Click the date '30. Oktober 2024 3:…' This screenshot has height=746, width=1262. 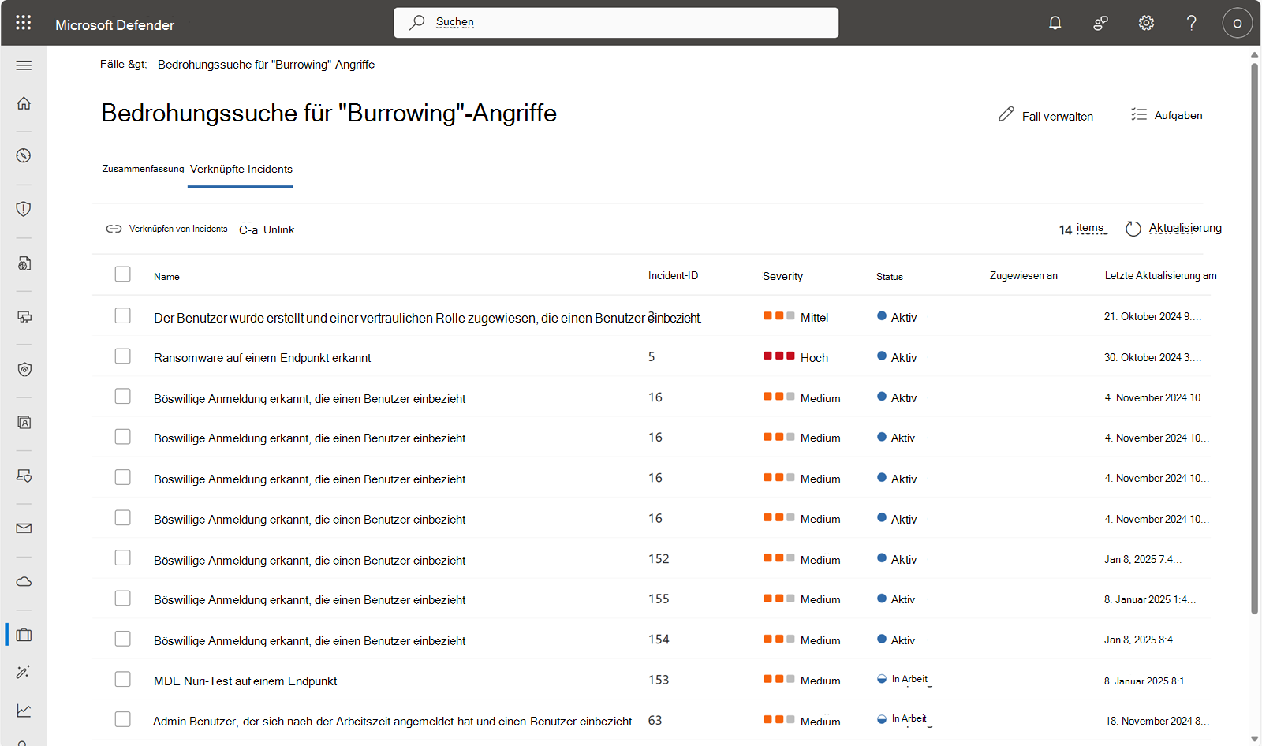[x=1152, y=357]
